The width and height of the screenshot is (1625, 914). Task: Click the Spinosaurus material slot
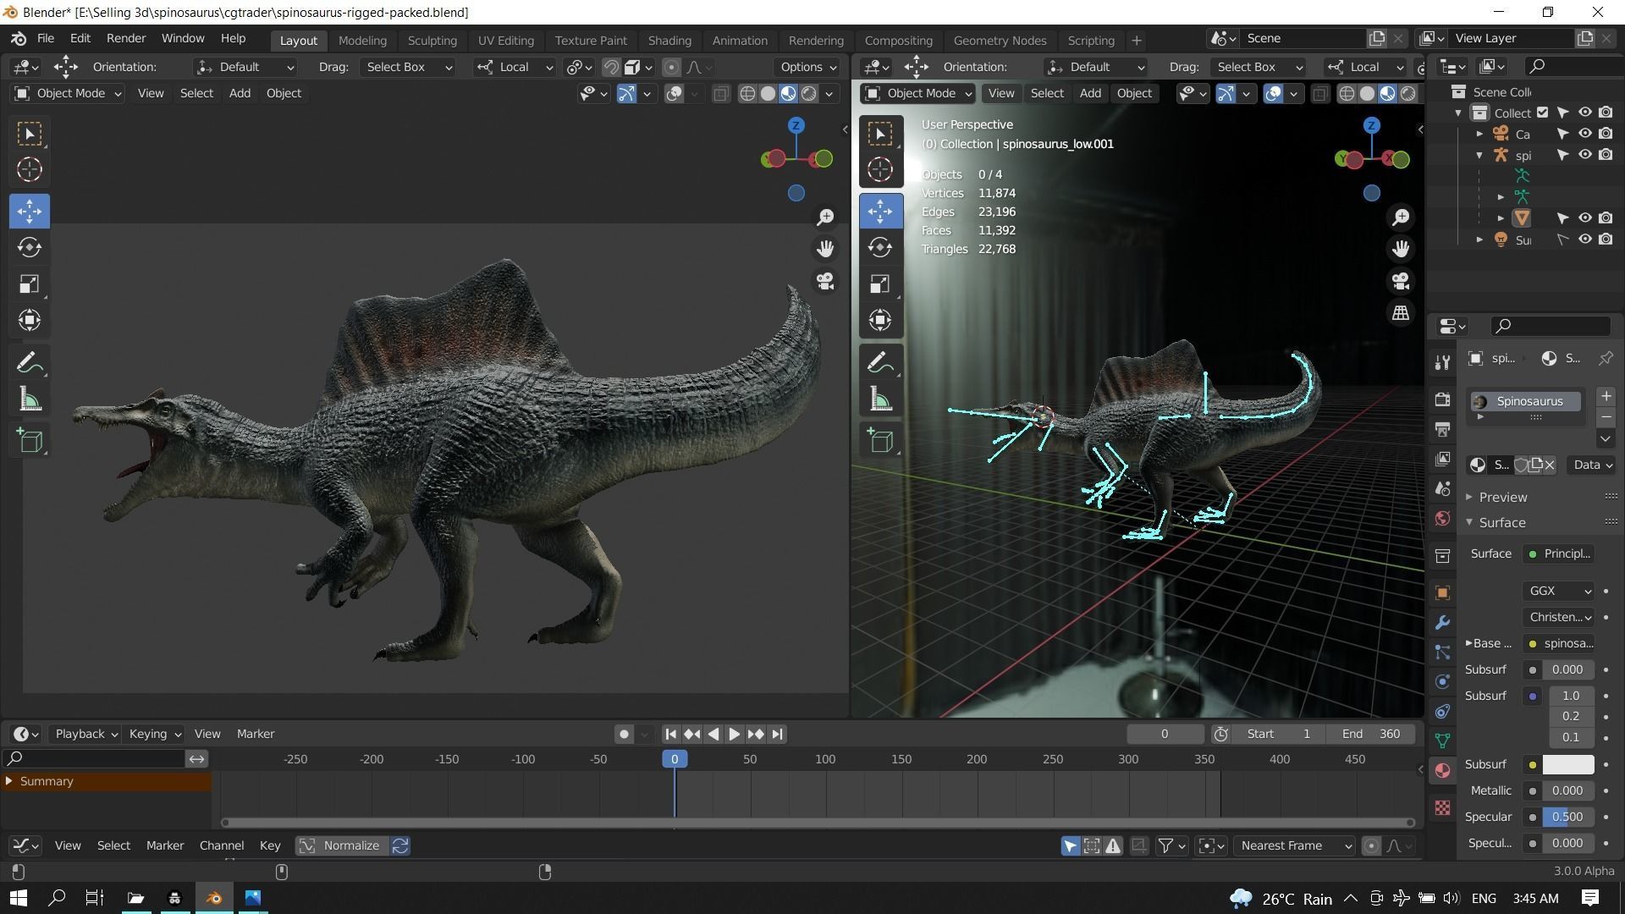pos(1526,401)
